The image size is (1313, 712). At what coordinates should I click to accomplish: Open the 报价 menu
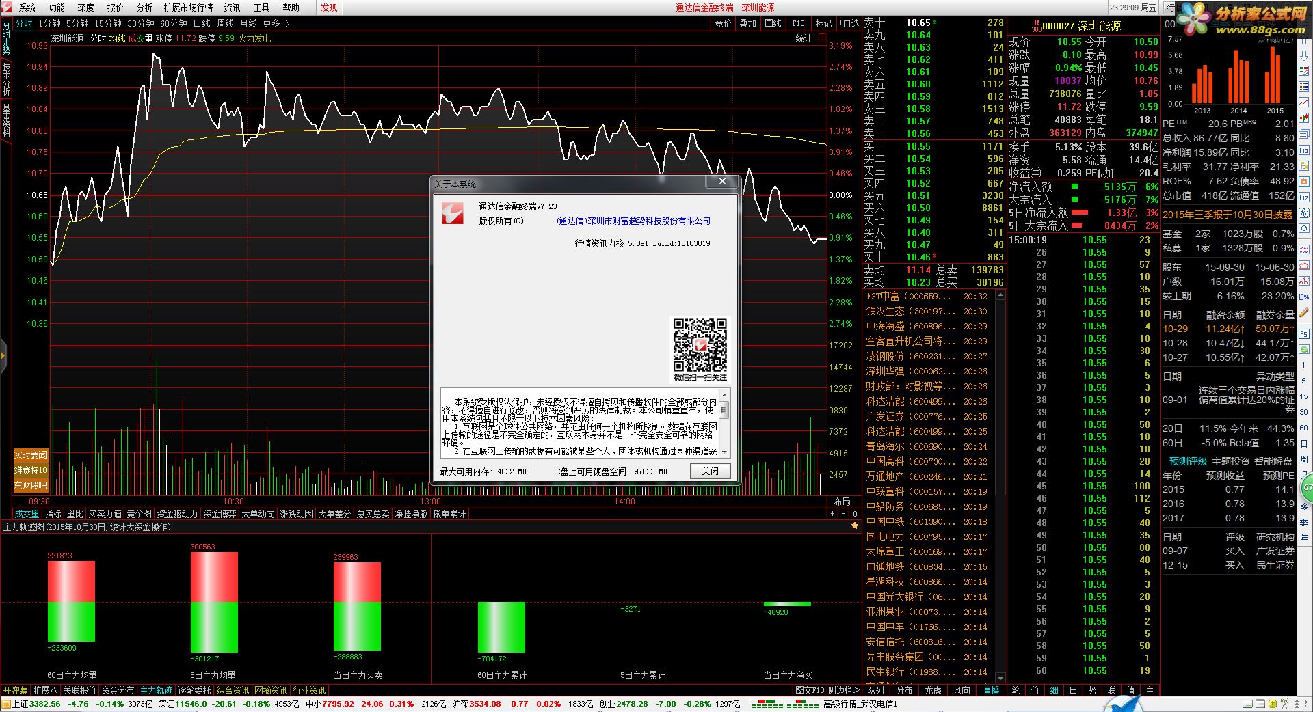pos(116,8)
